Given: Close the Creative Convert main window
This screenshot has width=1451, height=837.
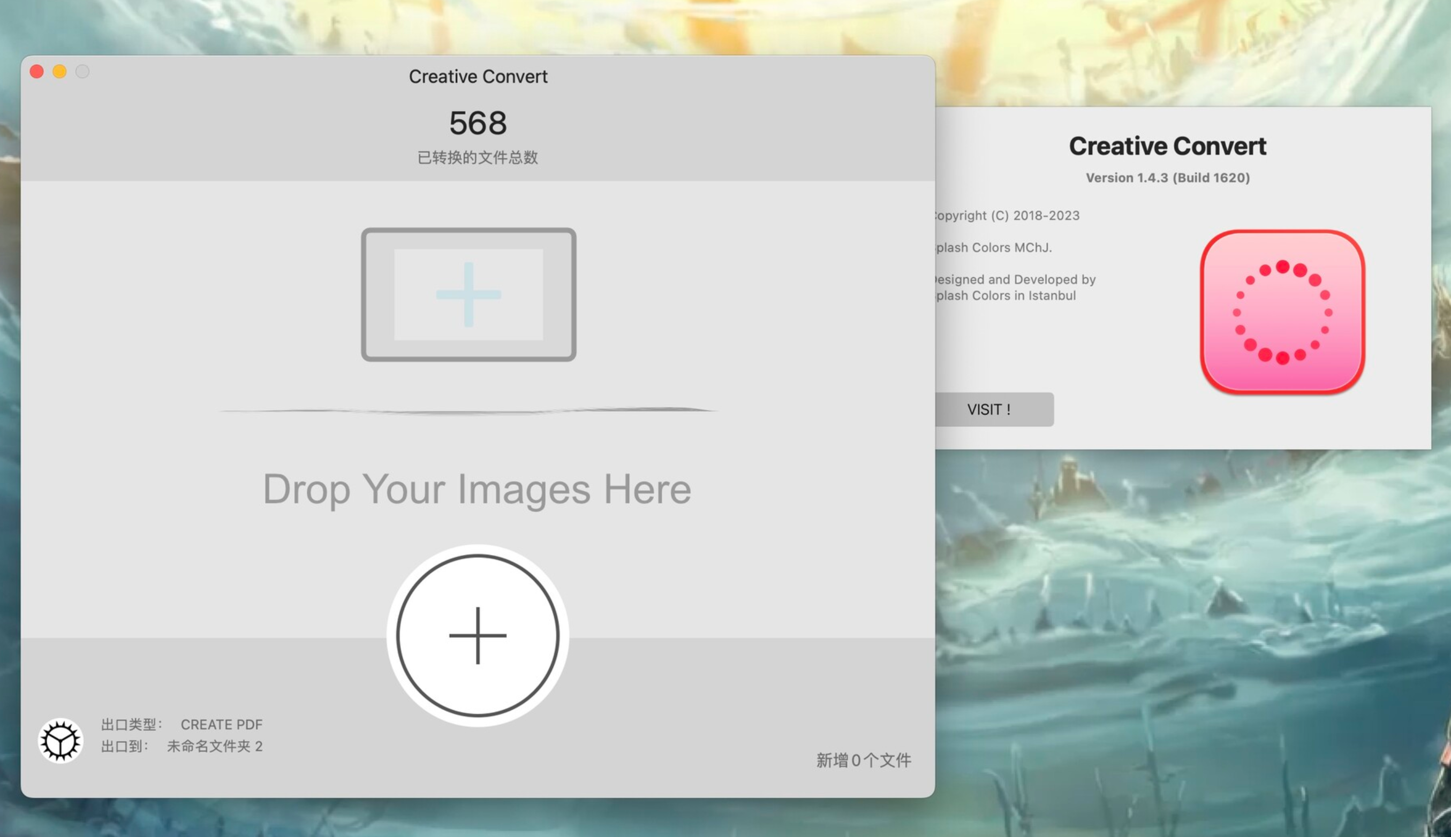Looking at the screenshot, I should pos(37,71).
